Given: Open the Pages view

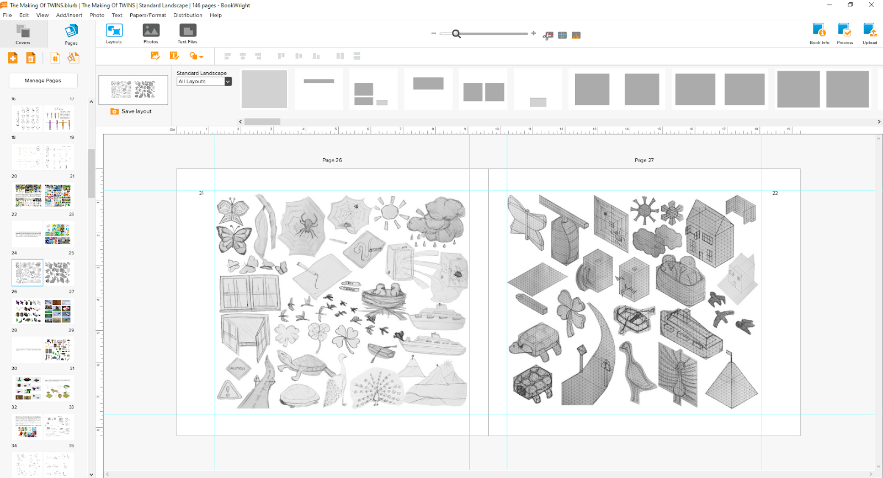Looking at the screenshot, I should point(71,34).
